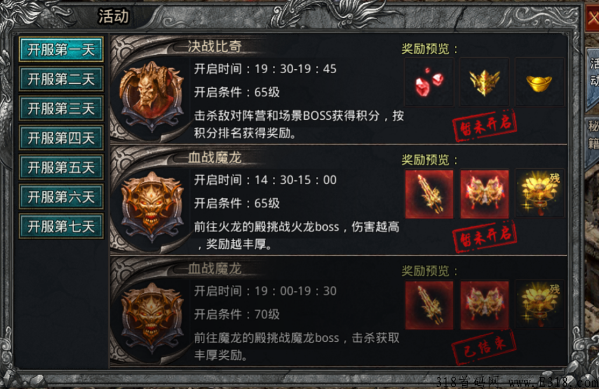Open the 开服第六天 tab
599x389 pixels.
[61, 197]
